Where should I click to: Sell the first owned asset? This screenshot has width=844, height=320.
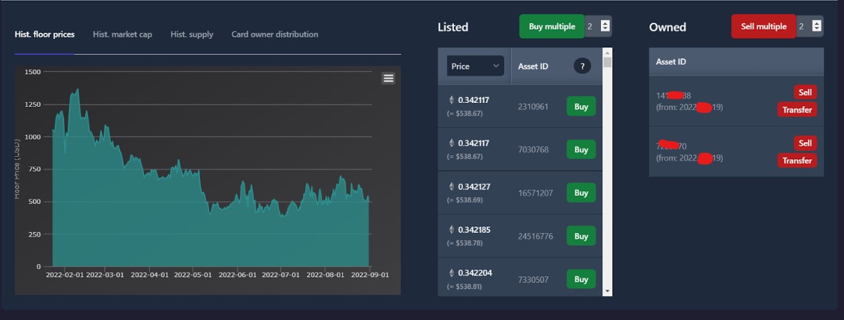click(x=806, y=92)
